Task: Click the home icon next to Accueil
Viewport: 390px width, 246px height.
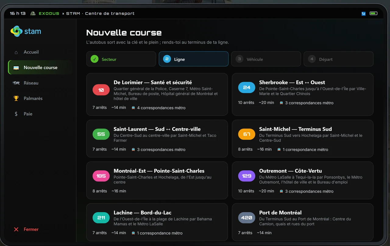Action: pyautogui.click(x=16, y=52)
